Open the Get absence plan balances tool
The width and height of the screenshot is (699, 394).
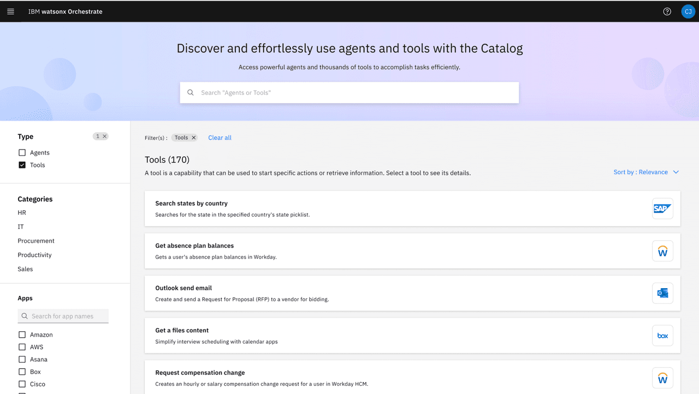412,251
